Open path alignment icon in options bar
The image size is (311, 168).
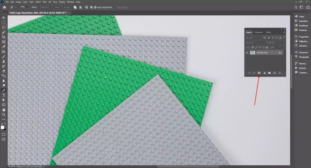point(81,7)
